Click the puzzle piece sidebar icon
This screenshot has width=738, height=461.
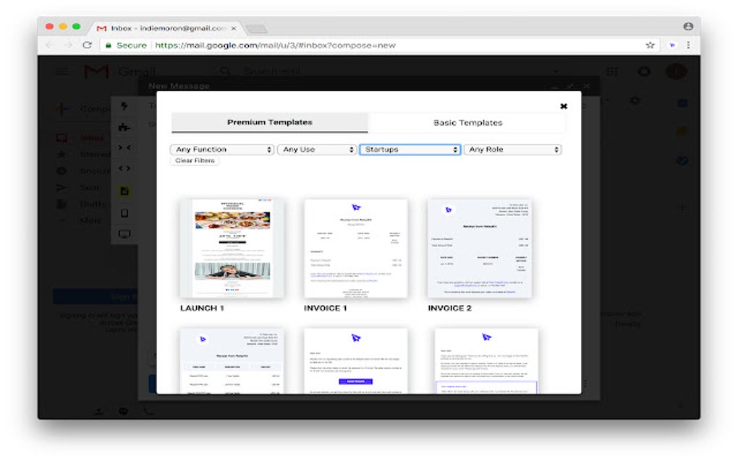click(124, 127)
